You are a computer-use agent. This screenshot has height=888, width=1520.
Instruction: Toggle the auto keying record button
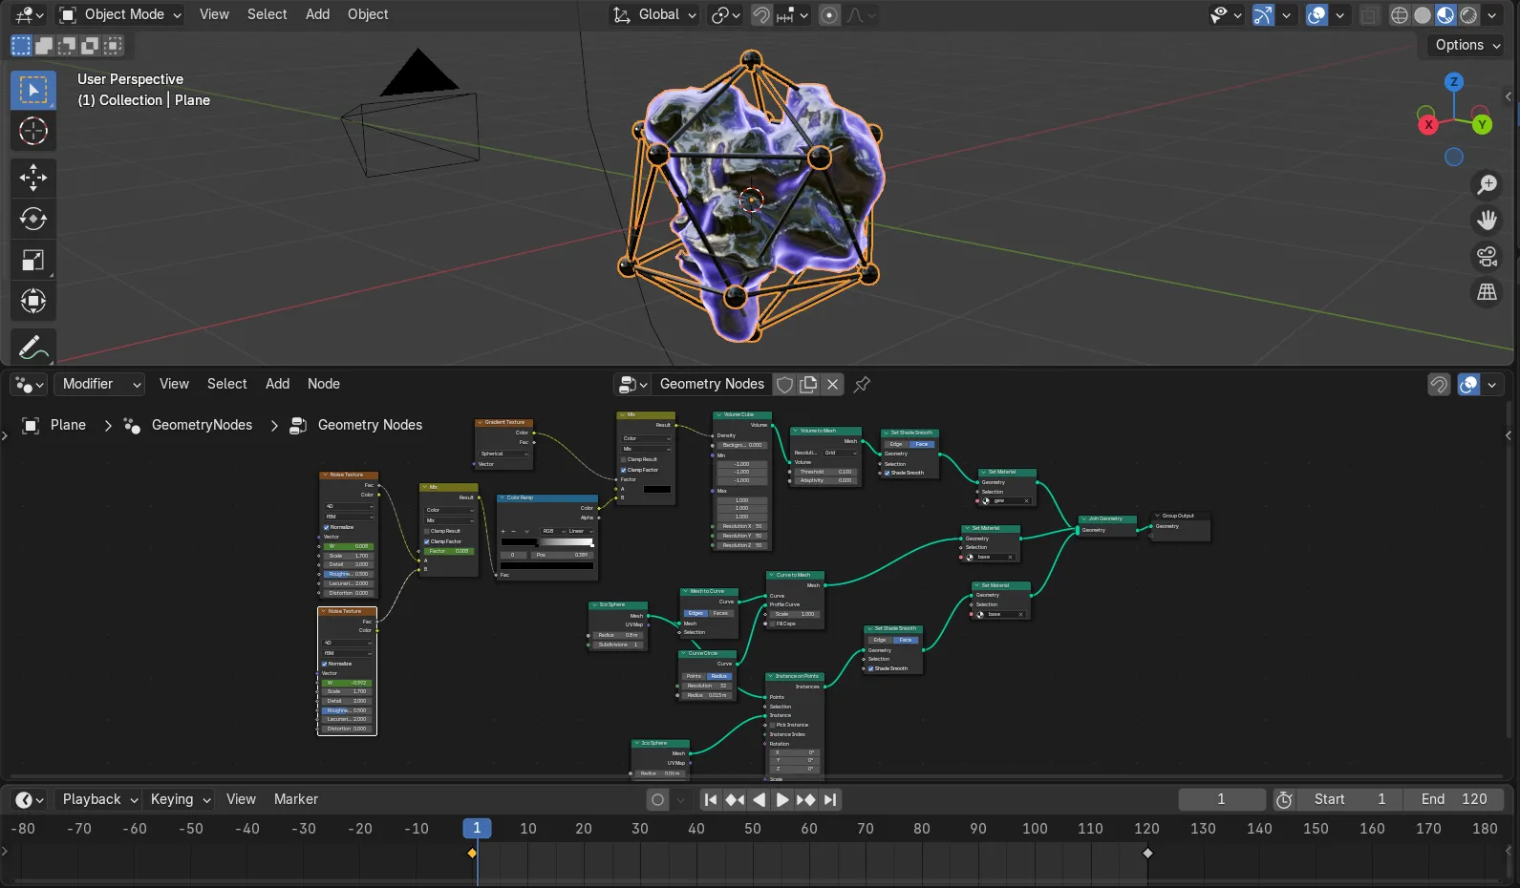657,799
